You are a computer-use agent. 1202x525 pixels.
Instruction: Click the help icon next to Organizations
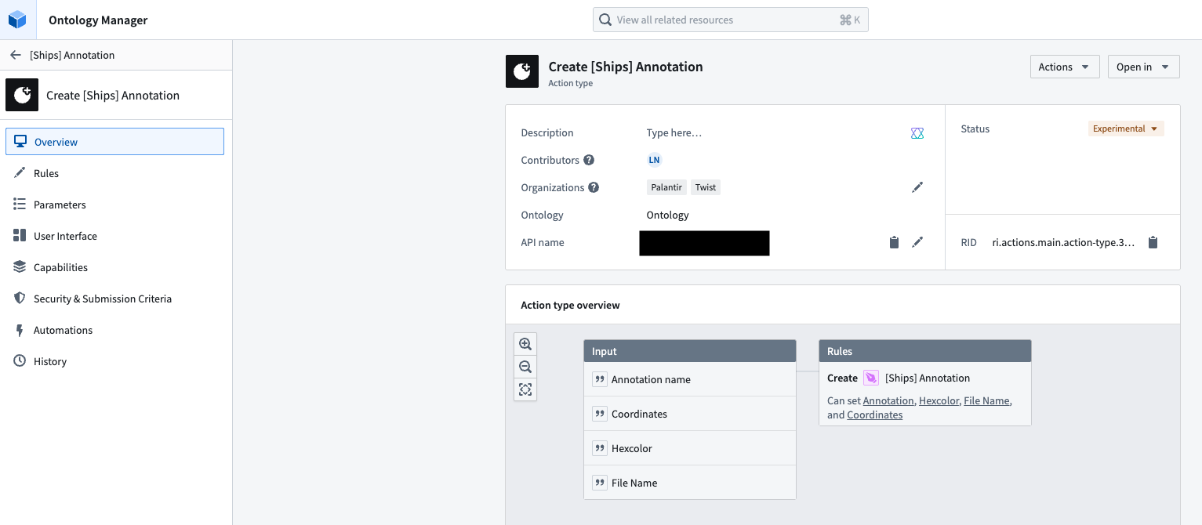click(x=594, y=187)
